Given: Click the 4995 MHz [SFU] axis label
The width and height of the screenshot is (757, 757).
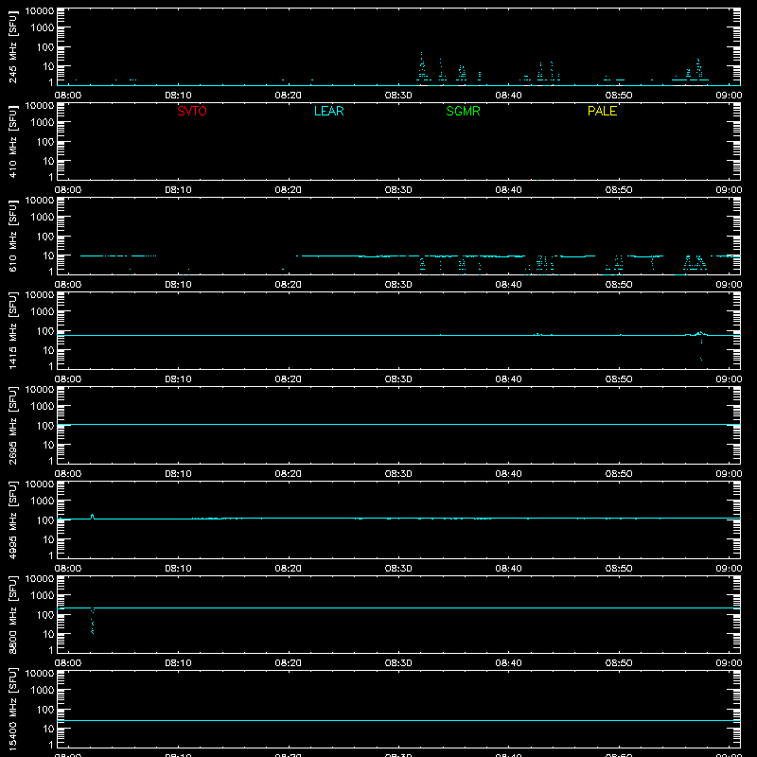Looking at the screenshot, I should 12,519.
